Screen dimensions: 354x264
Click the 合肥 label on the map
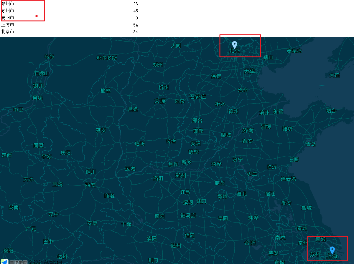250,243
